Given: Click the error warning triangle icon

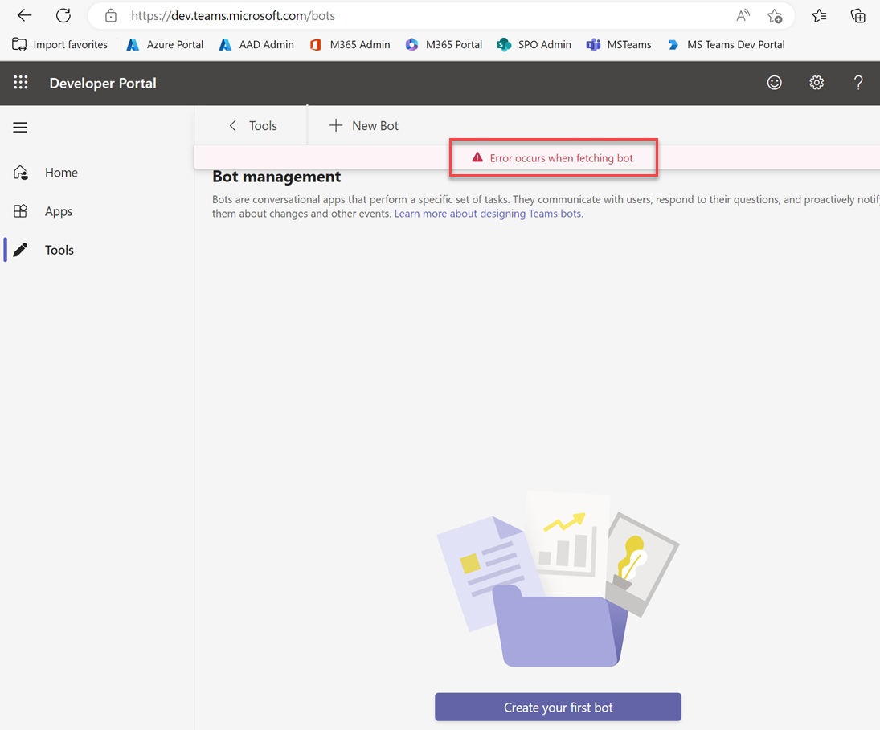Looking at the screenshot, I should point(479,157).
